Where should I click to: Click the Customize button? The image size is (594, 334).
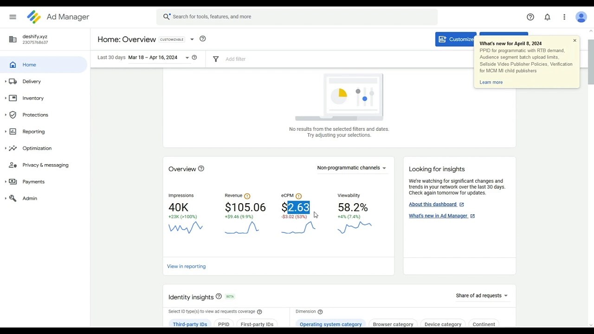(456, 39)
